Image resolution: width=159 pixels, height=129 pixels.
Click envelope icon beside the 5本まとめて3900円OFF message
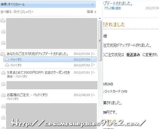[x=3, y=73]
